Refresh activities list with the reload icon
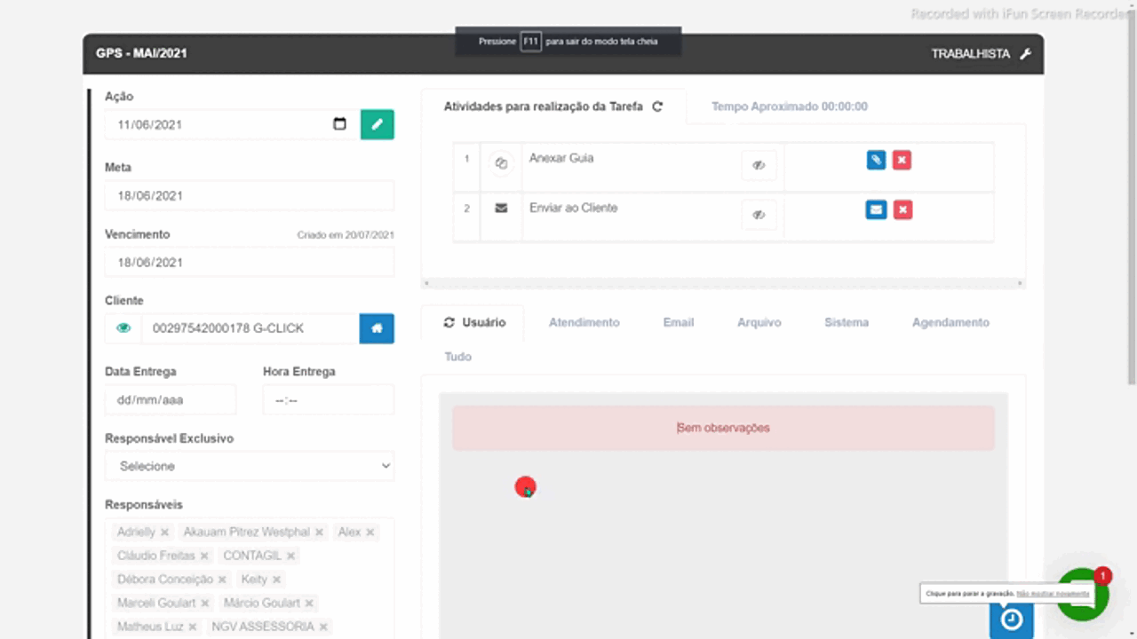1137x639 pixels. point(657,106)
